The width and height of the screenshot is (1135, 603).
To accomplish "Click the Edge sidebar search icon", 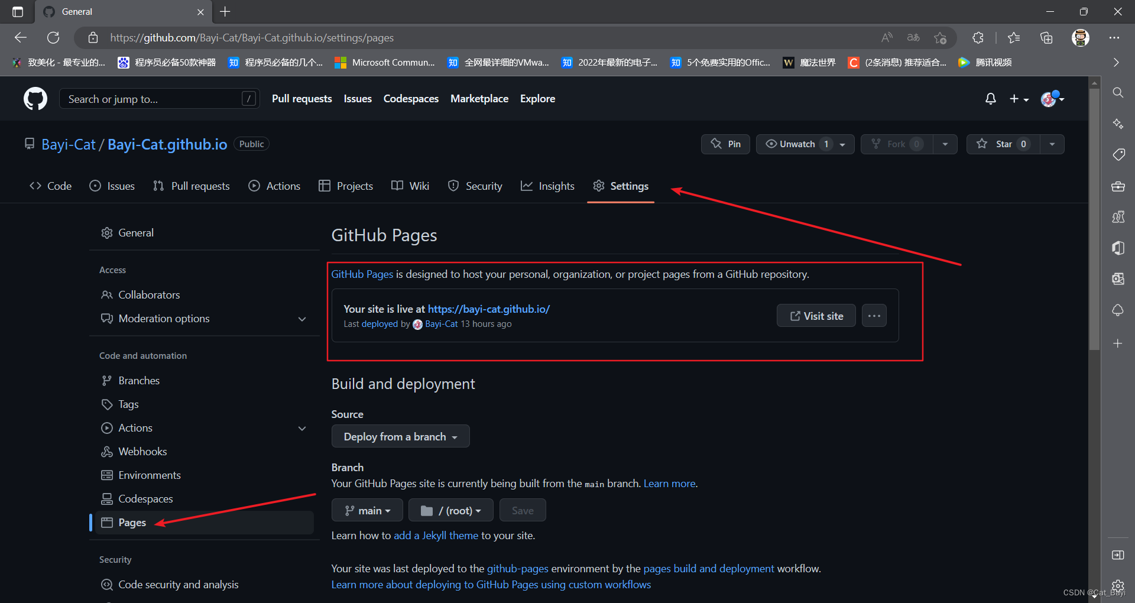I will [1118, 93].
